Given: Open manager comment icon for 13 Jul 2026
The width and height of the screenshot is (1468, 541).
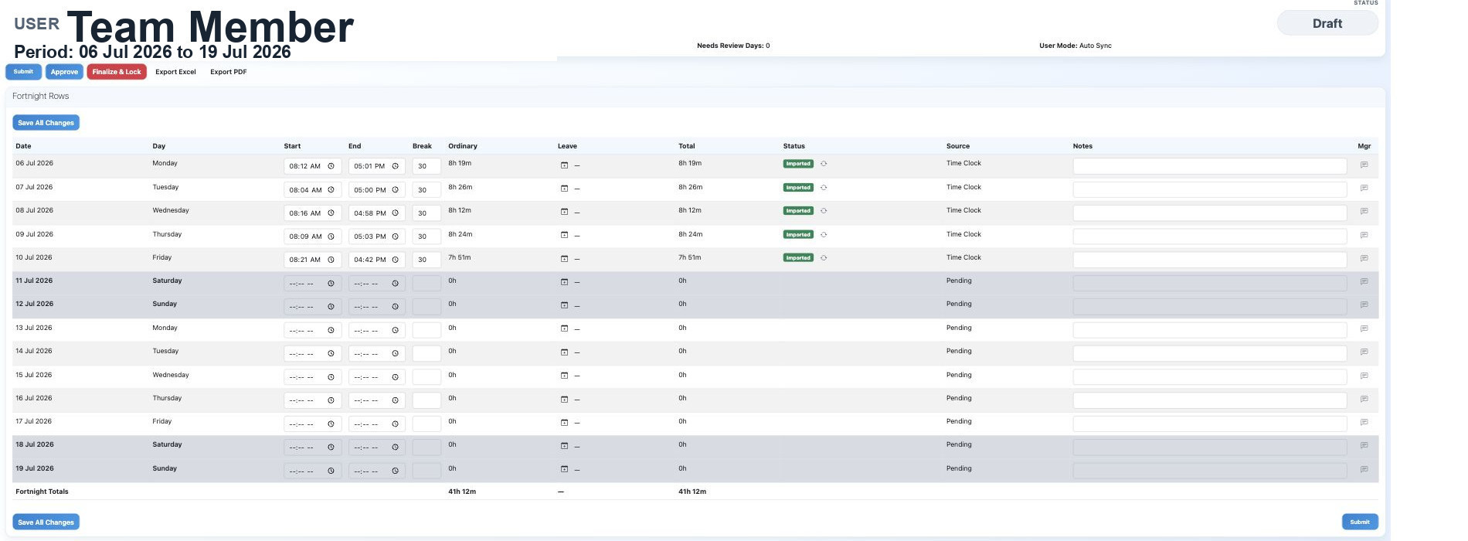Looking at the screenshot, I should [1364, 328].
